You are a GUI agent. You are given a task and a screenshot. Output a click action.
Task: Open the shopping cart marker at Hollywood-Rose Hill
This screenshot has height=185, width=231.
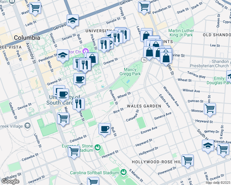[187, 160]
